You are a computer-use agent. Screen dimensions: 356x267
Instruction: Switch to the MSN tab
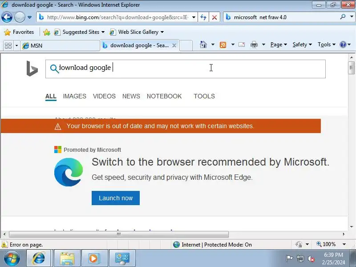tap(60, 46)
